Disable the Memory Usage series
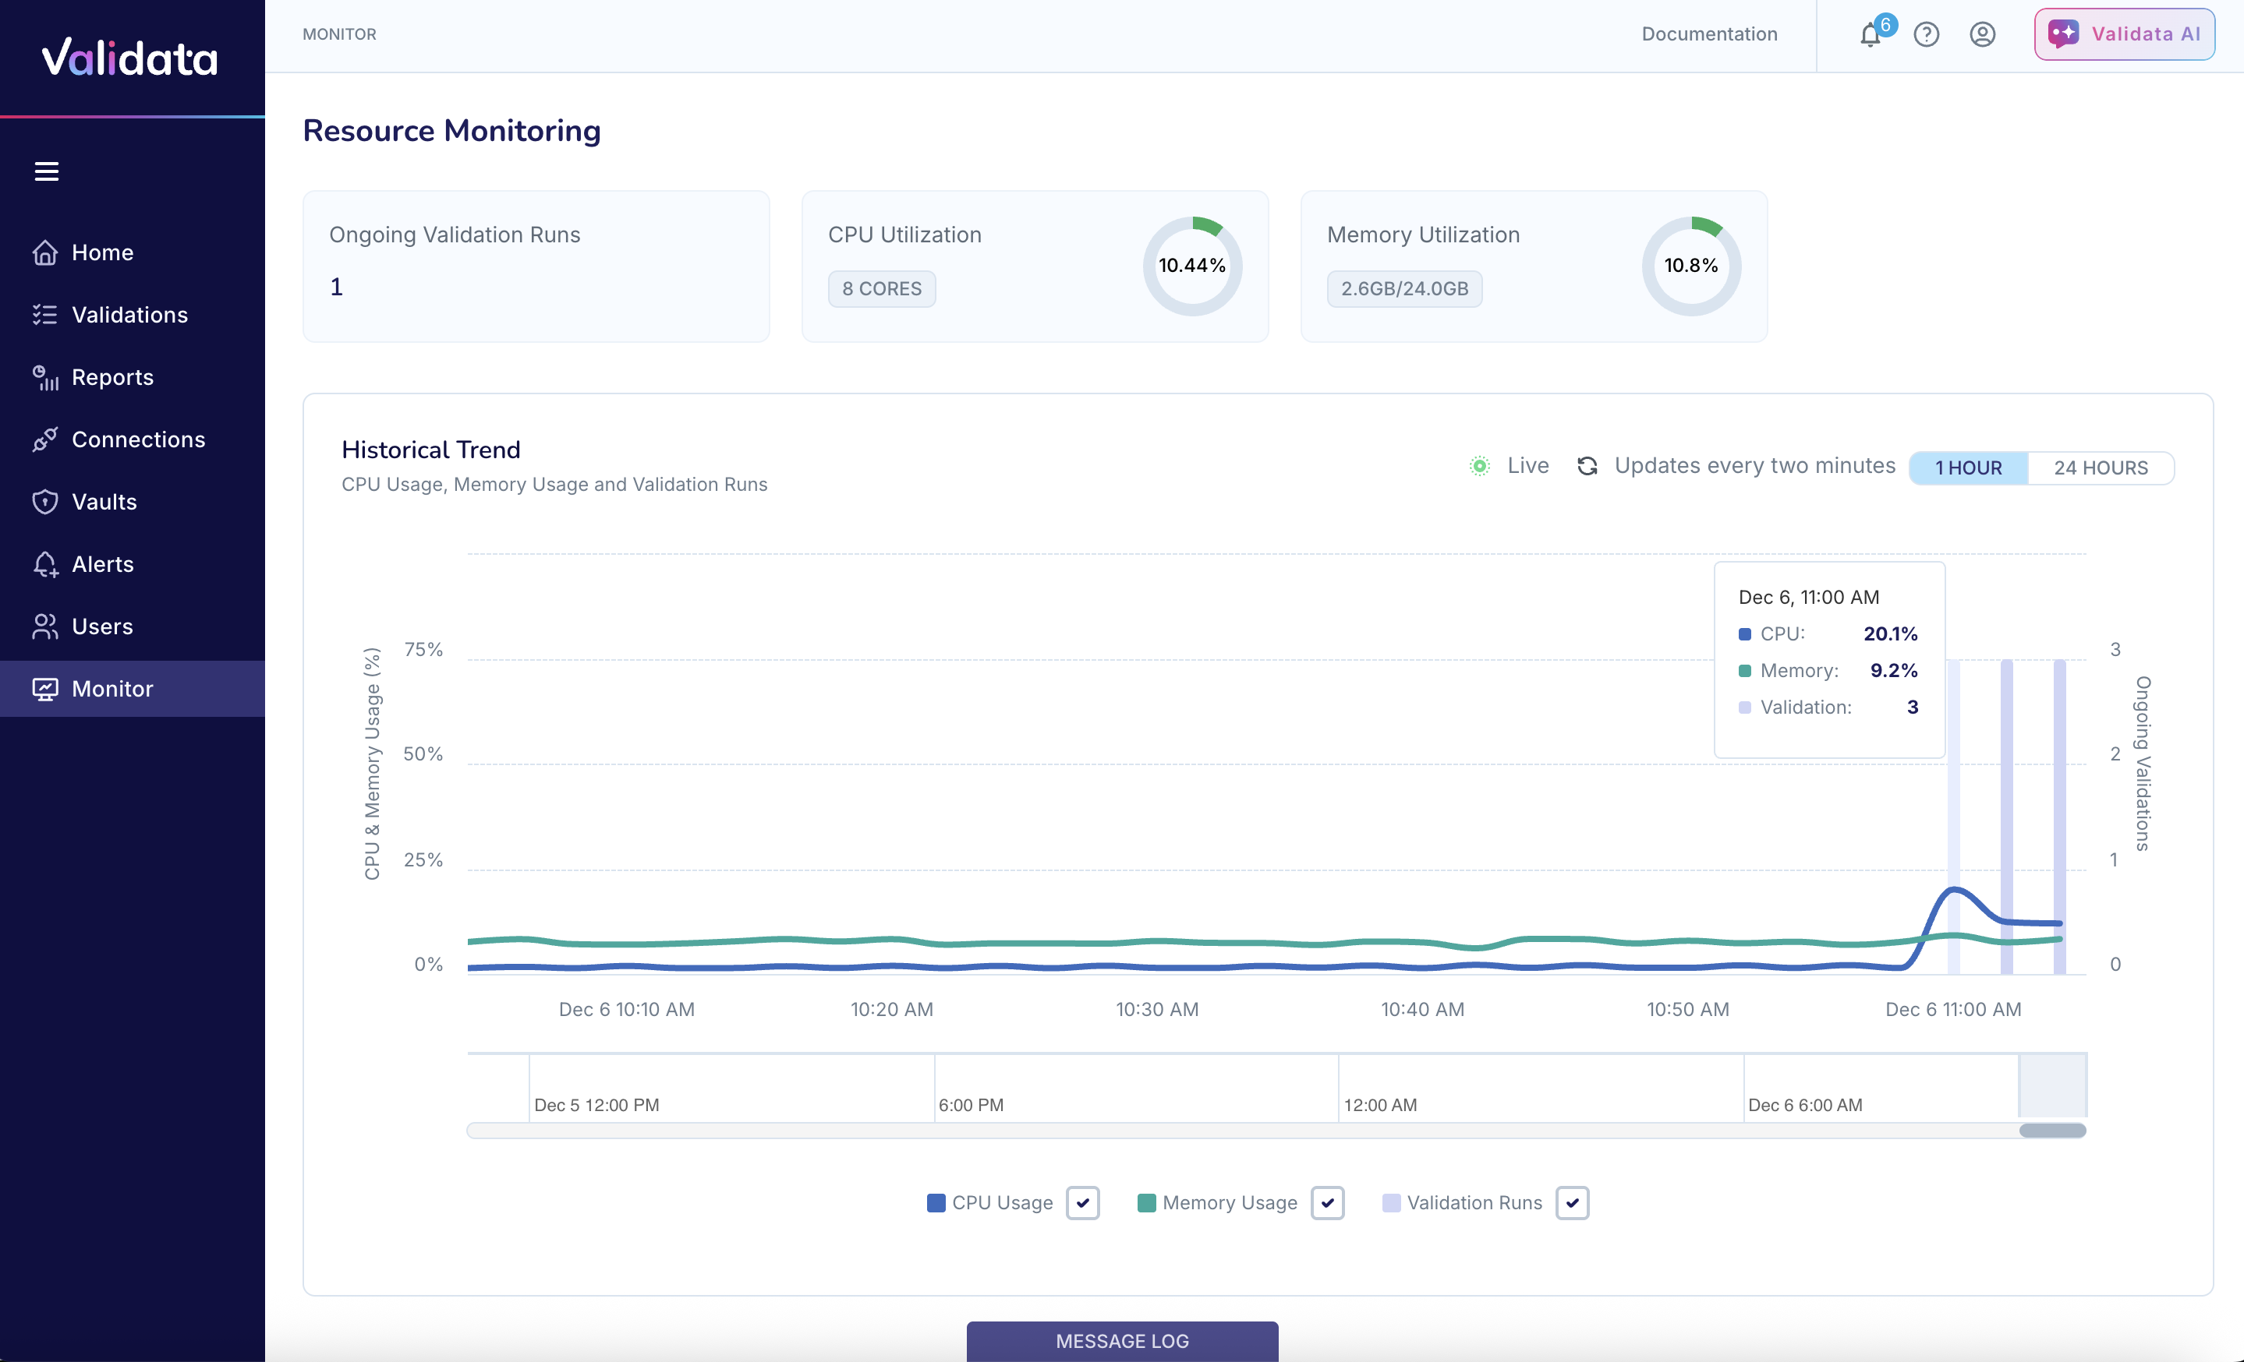Image resolution: width=2244 pixels, height=1362 pixels. click(1328, 1203)
